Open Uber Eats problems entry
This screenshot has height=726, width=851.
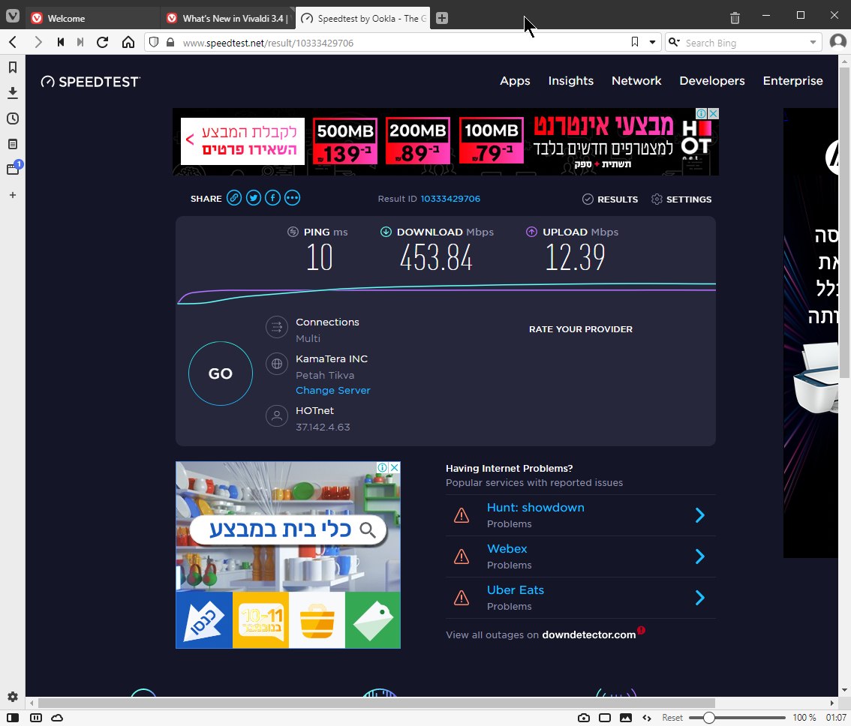point(515,589)
